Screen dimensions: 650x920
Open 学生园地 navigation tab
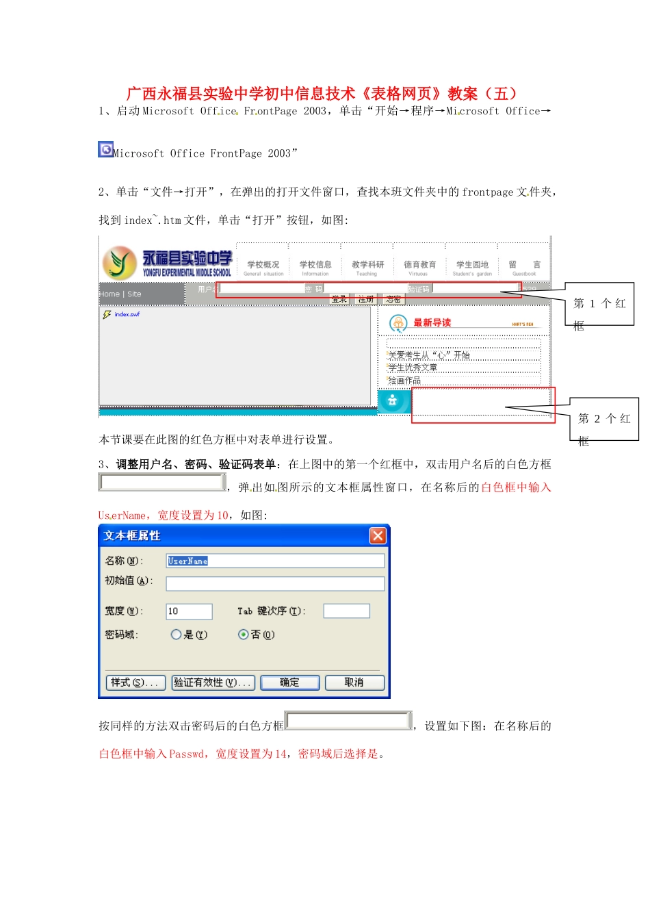click(x=472, y=268)
